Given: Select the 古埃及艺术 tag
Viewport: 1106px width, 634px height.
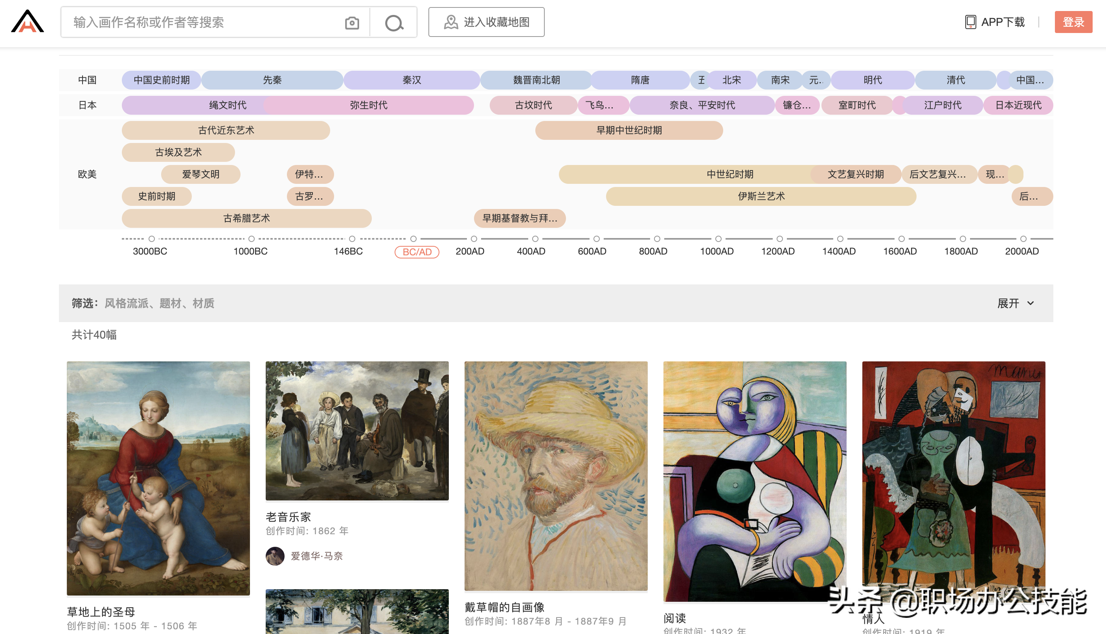Looking at the screenshot, I should (x=178, y=152).
